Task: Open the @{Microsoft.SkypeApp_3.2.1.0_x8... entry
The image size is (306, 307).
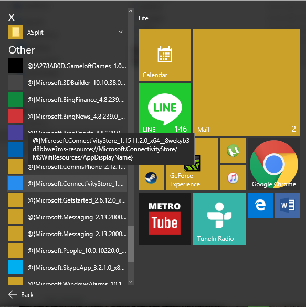Action: click(68, 267)
